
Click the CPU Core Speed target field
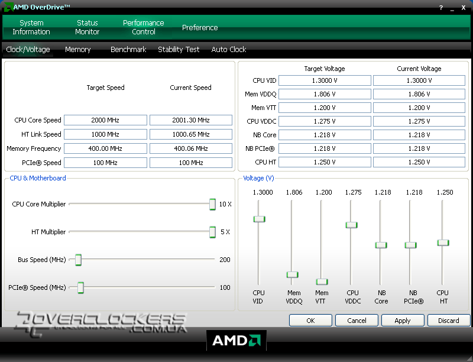tap(105, 120)
